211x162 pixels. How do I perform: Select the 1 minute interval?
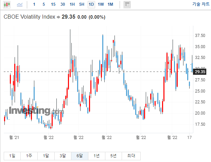click(x=34, y=4)
